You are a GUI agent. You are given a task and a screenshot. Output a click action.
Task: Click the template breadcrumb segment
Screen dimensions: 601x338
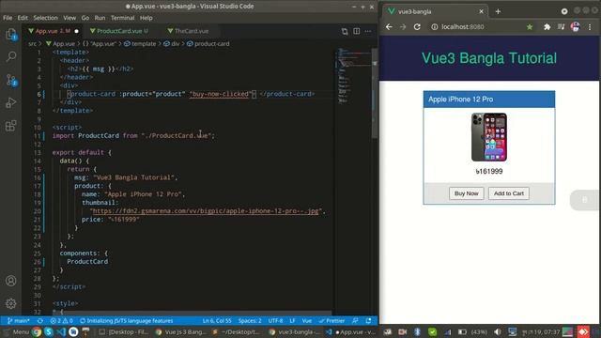pos(140,44)
